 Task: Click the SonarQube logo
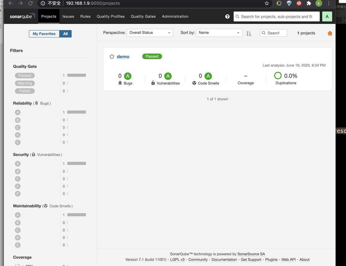pos(23,16)
